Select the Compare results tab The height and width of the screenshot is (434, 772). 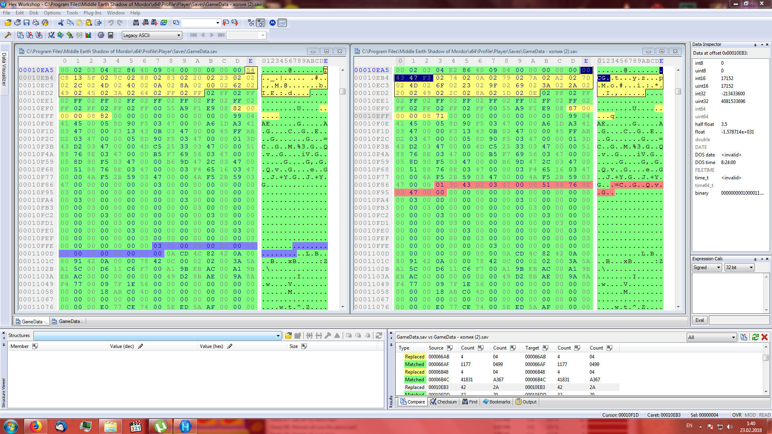413,402
